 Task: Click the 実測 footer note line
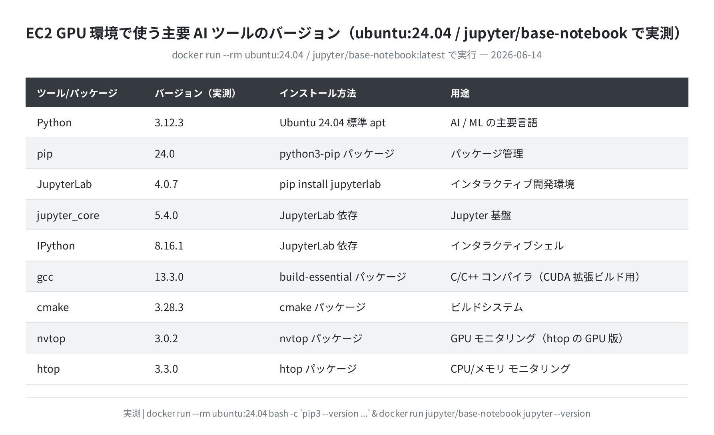coord(357,413)
